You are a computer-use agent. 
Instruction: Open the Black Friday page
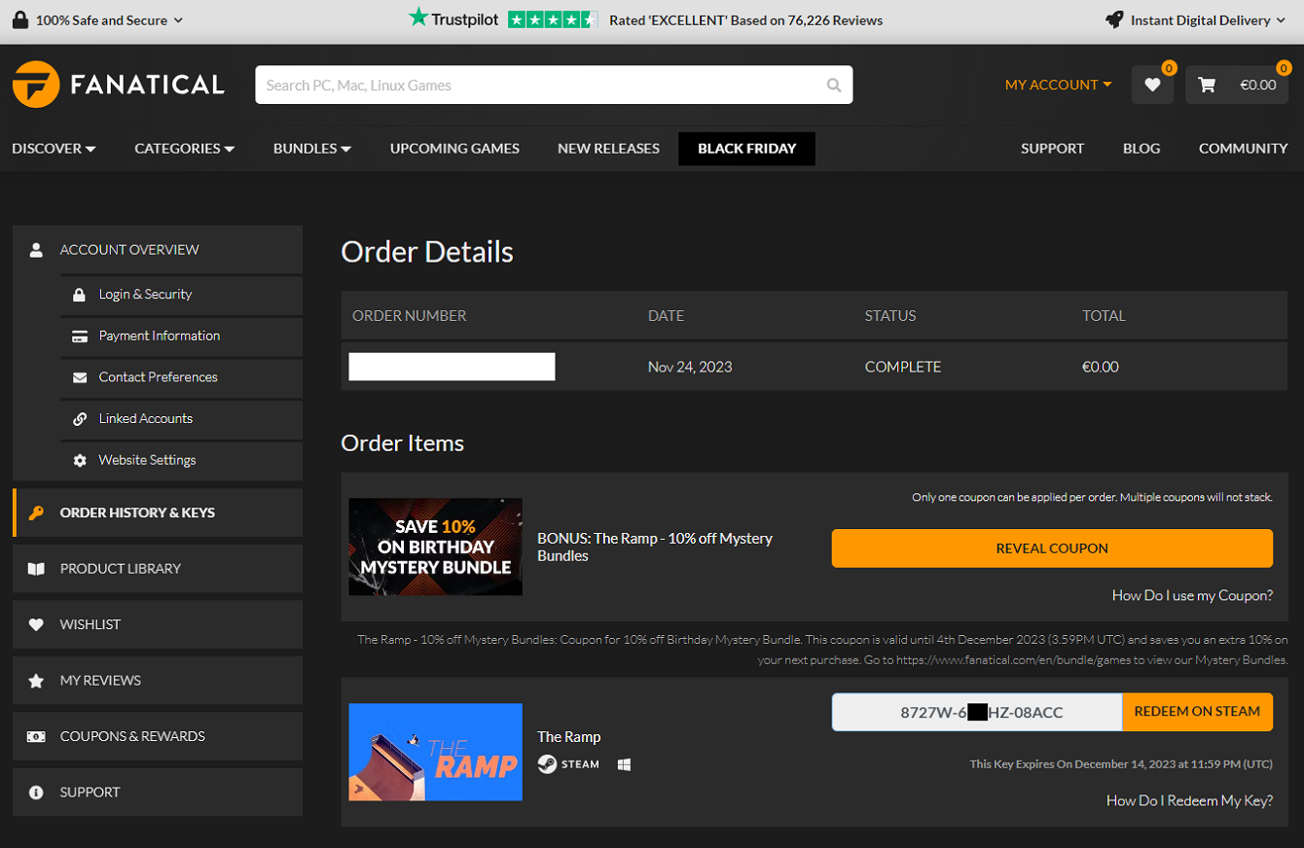pyautogui.click(x=746, y=149)
